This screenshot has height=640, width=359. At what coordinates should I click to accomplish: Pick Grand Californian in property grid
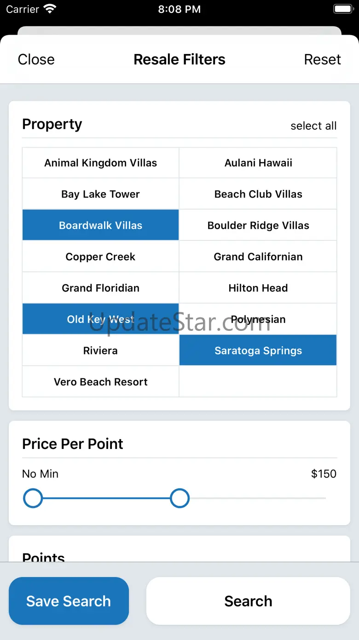pos(258,257)
